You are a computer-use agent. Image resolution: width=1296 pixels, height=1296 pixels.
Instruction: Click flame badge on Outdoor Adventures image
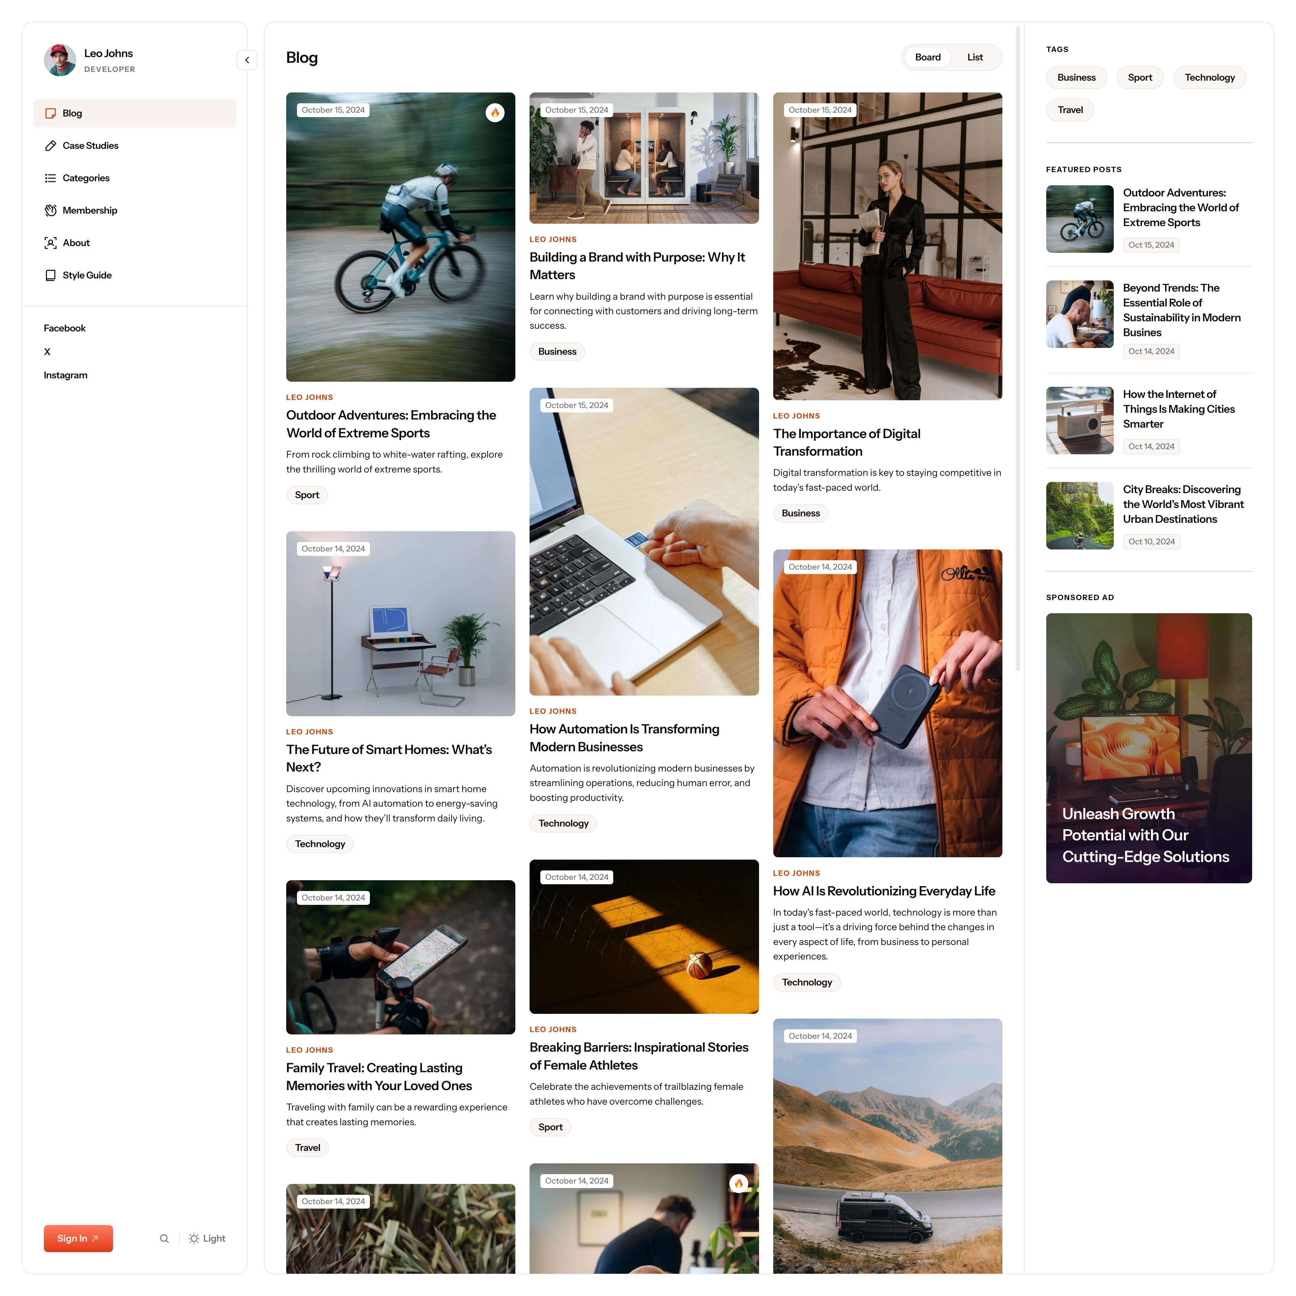click(x=495, y=113)
